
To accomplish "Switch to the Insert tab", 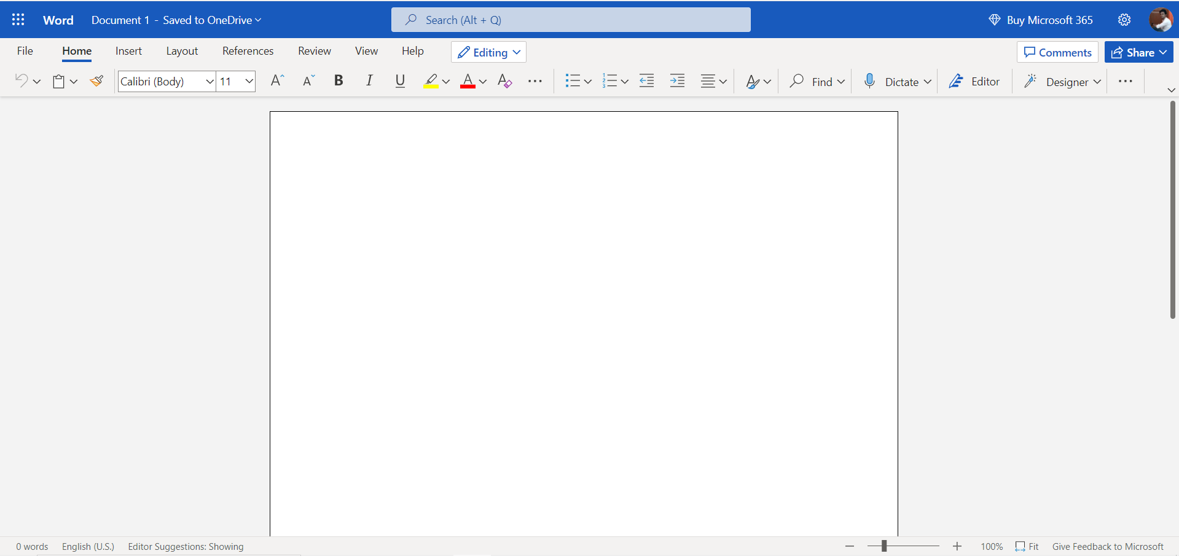I will [x=128, y=51].
